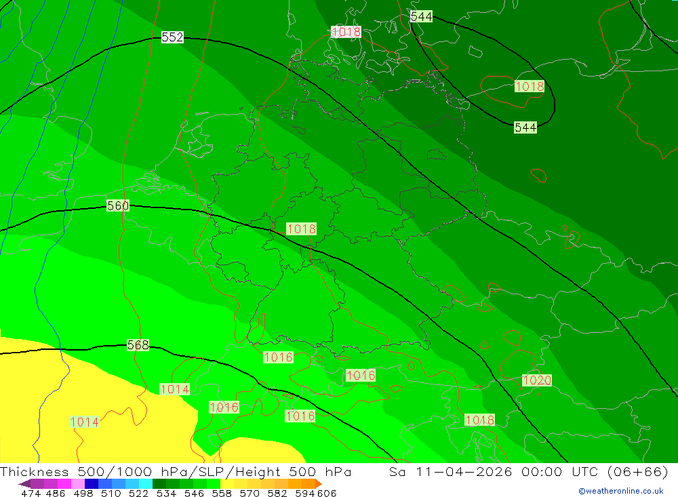Pick the dark blue legend swatch above 510
This screenshot has height=497, width=678.
pyautogui.click(x=92, y=483)
